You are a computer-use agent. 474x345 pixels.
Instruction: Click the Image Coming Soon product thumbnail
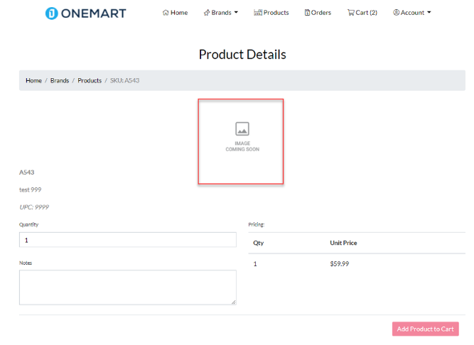pos(241,141)
